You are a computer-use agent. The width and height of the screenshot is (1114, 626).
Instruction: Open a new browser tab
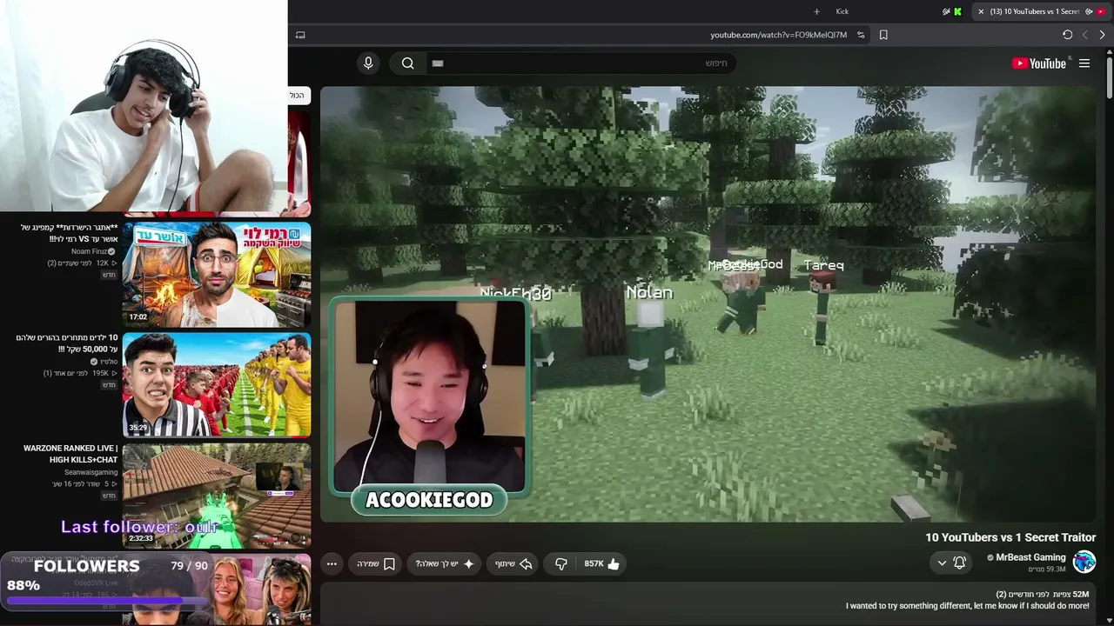click(x=816, y=11)
